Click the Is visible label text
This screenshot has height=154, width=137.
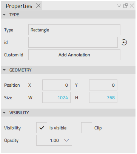click(58, 128)
